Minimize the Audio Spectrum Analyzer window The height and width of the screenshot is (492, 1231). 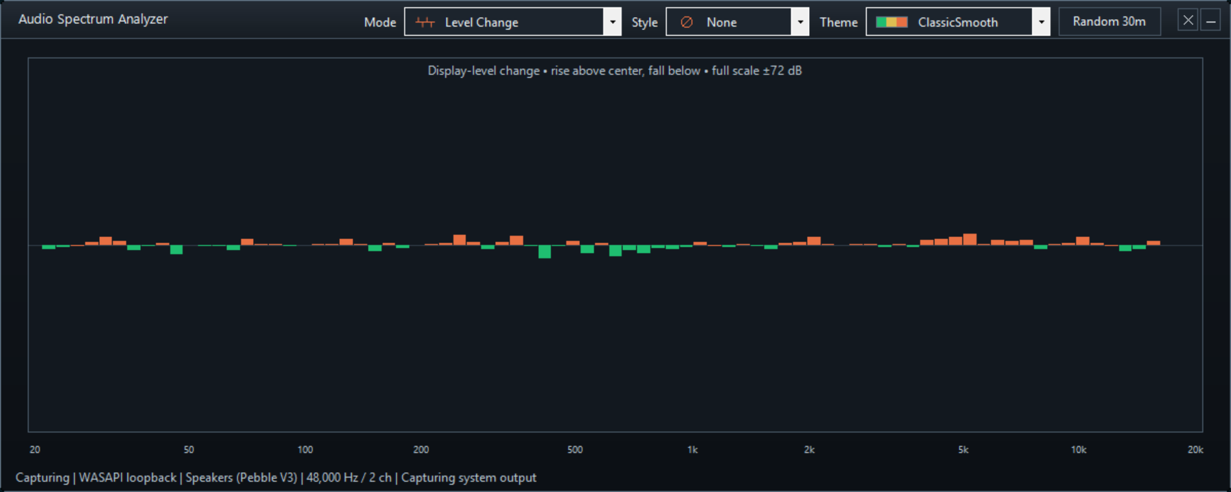pos(1210,20)
